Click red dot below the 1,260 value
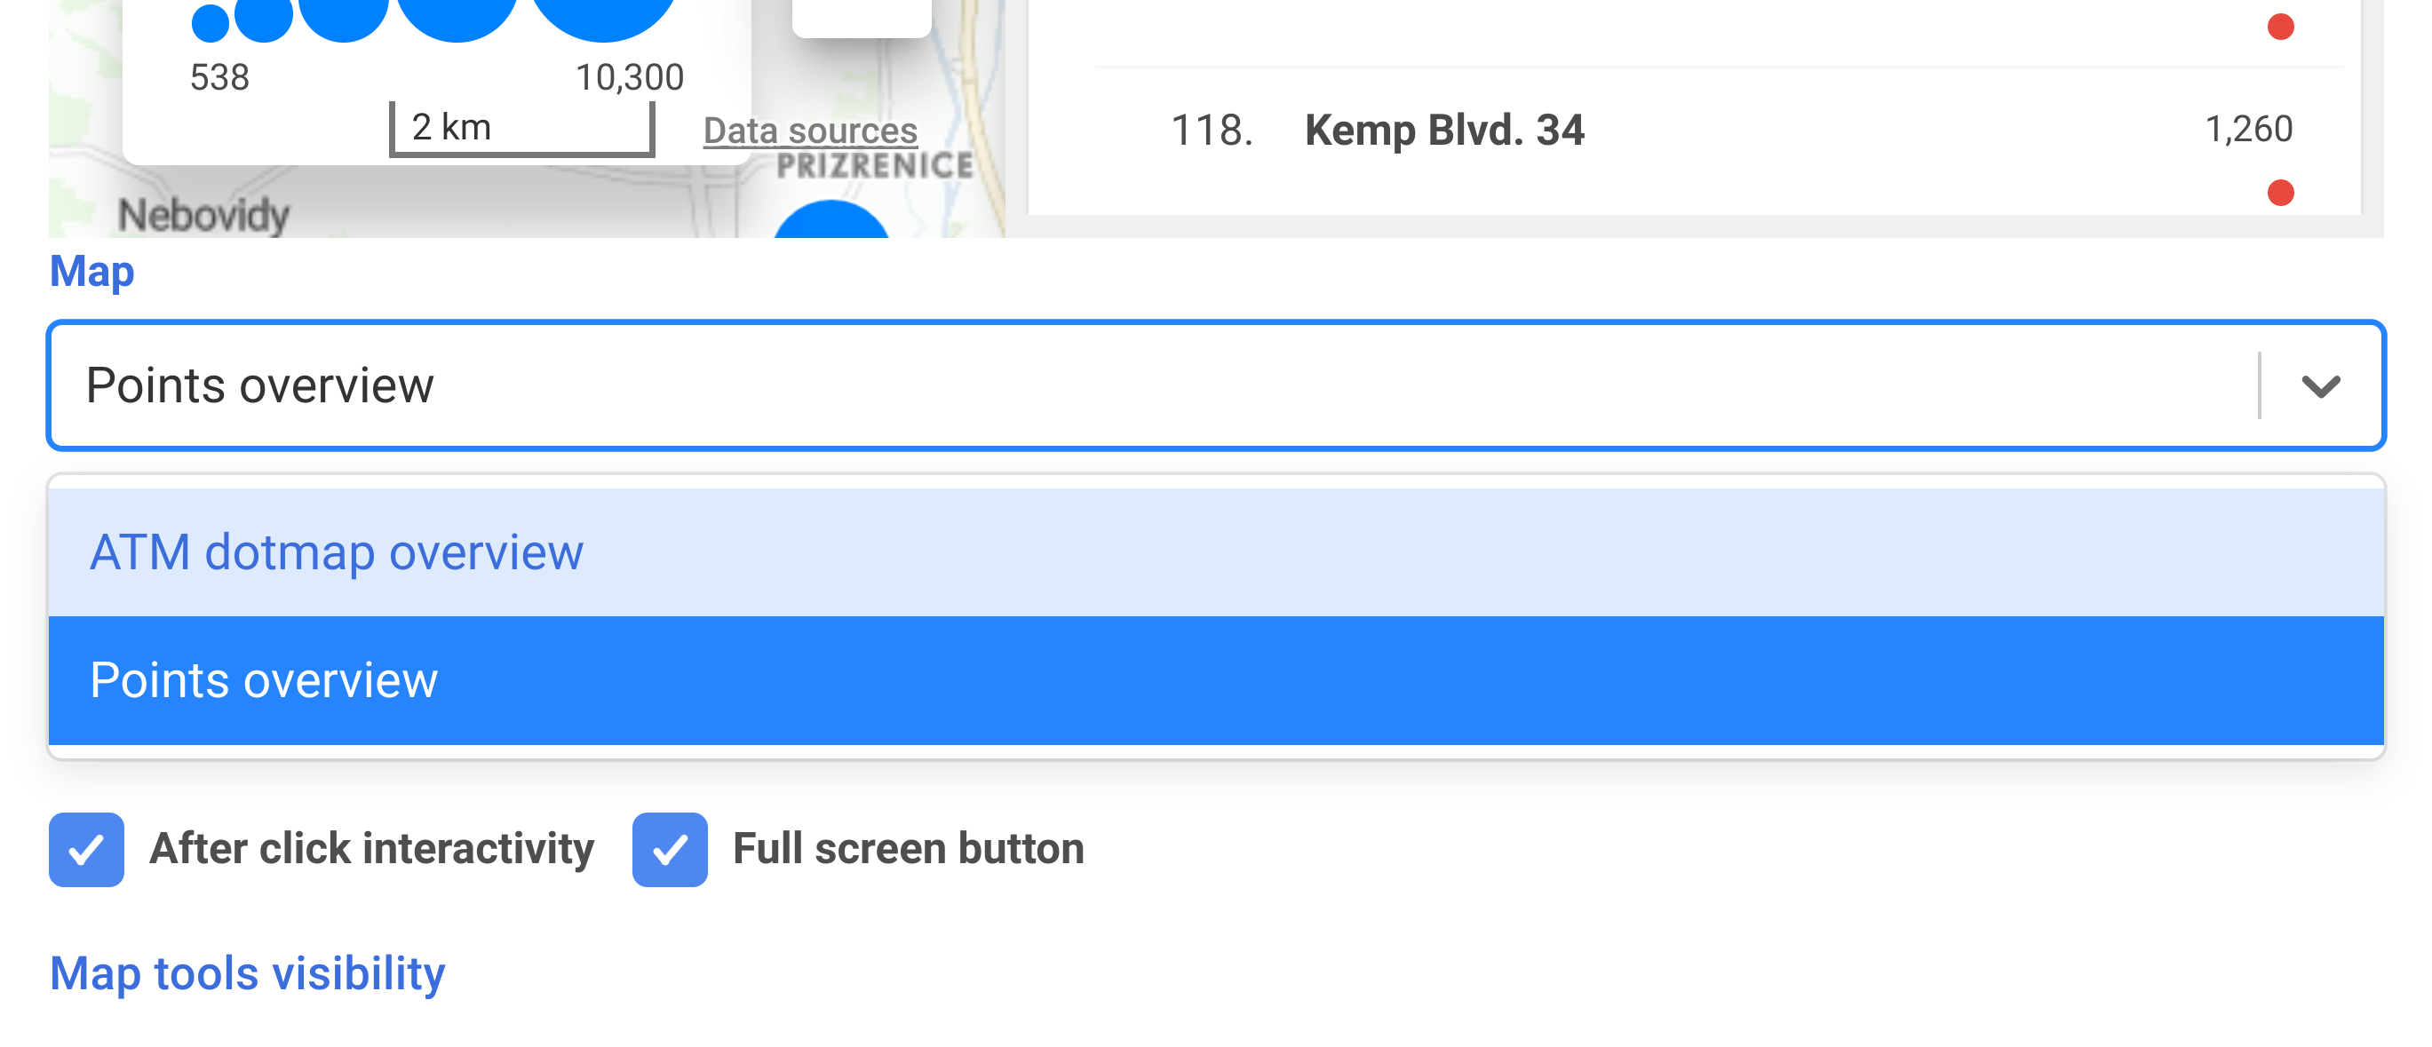 pyautogui.click(x=2280, y=193)
